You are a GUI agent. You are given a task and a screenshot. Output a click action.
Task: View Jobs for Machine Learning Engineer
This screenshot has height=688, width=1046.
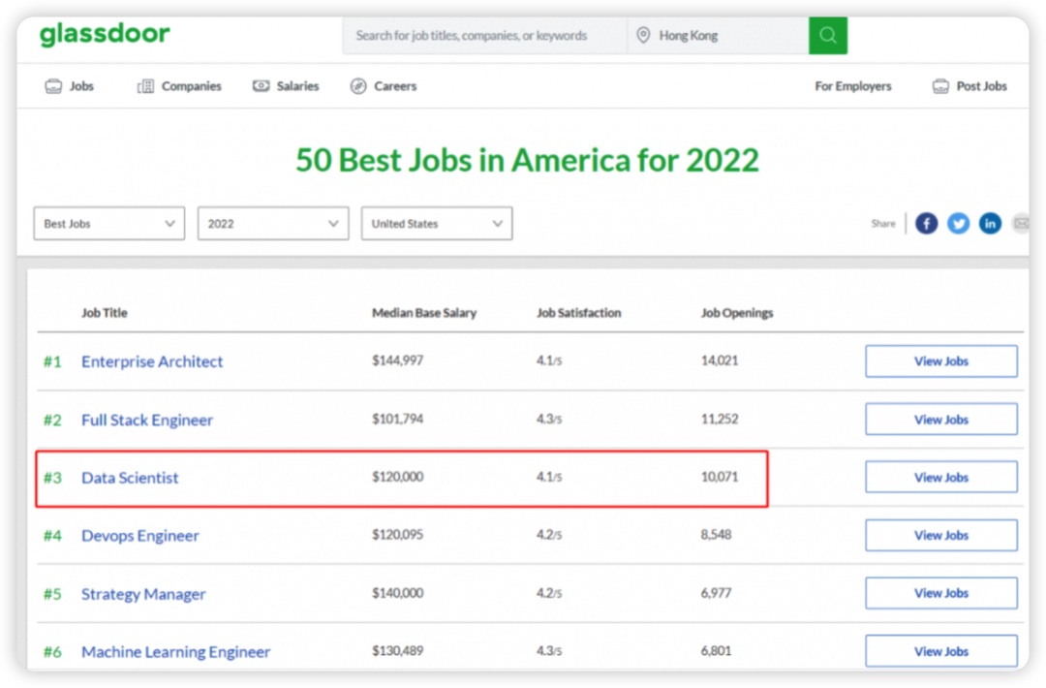point(940,651)
